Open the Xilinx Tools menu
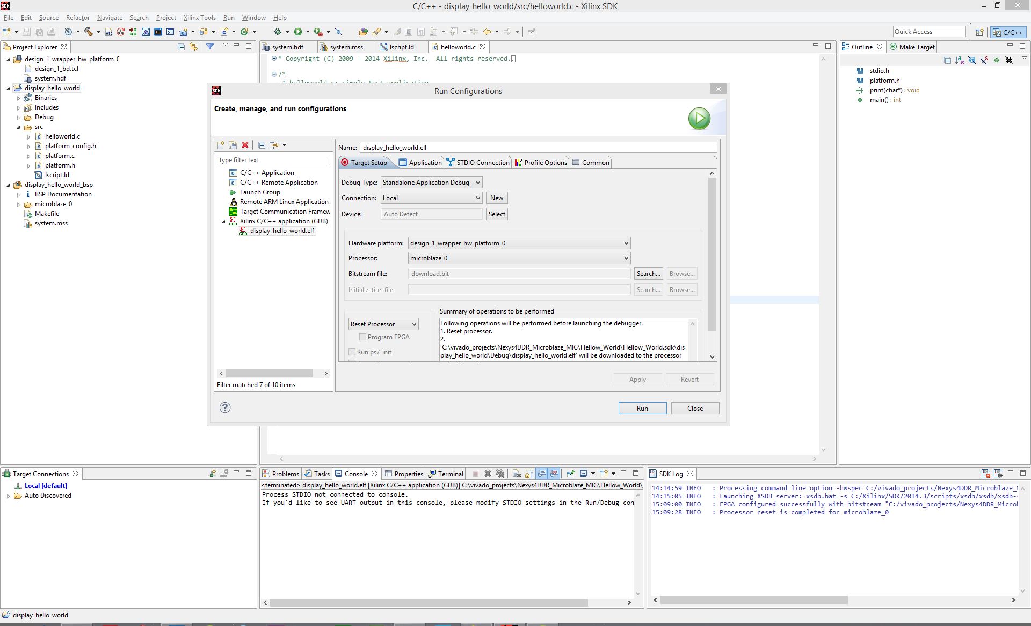1031x626 pixels. (x=199, y=18)
